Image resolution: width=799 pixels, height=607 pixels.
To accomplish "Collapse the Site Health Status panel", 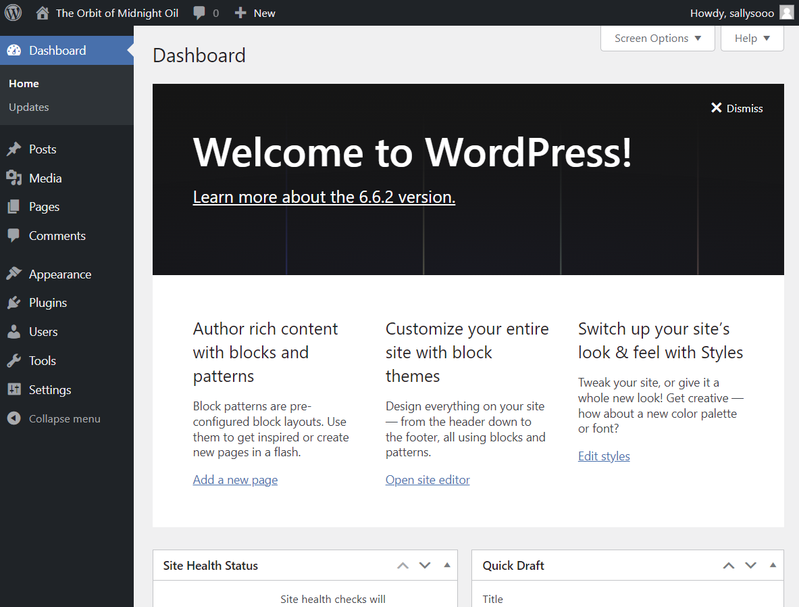I will pos(447,565).
